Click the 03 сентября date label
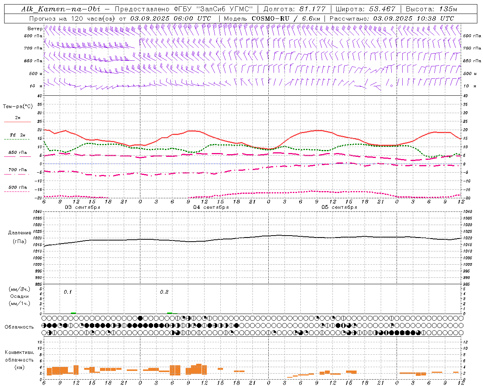Screen dimensions: 483x386 pos(83,207)
